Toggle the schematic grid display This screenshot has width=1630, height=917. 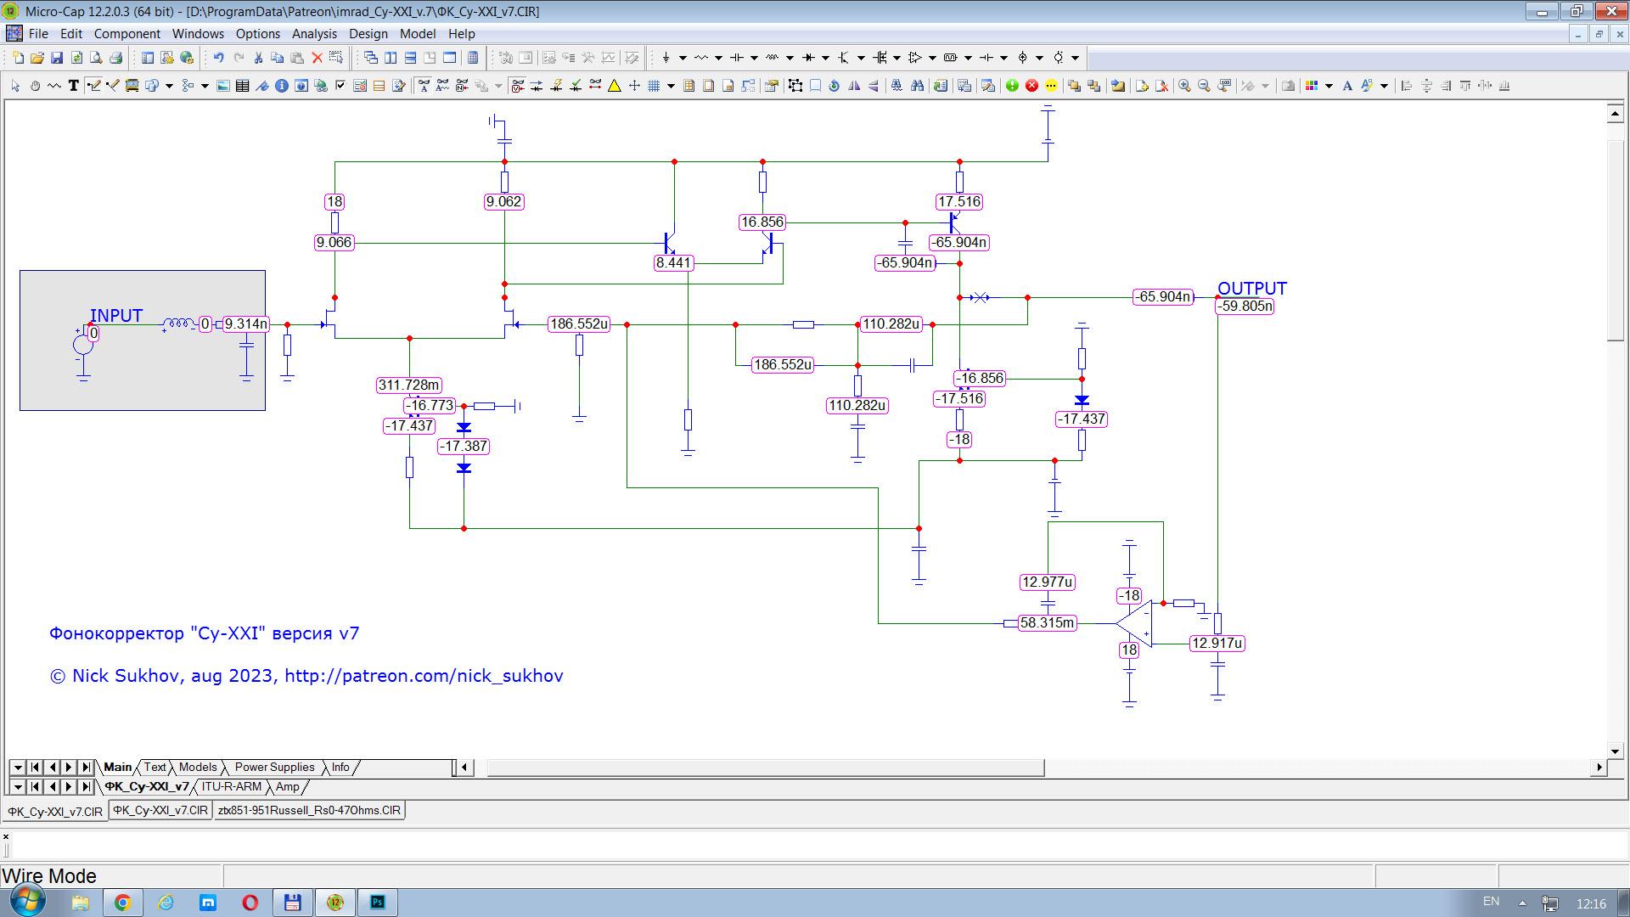click(x=654, y=86)
